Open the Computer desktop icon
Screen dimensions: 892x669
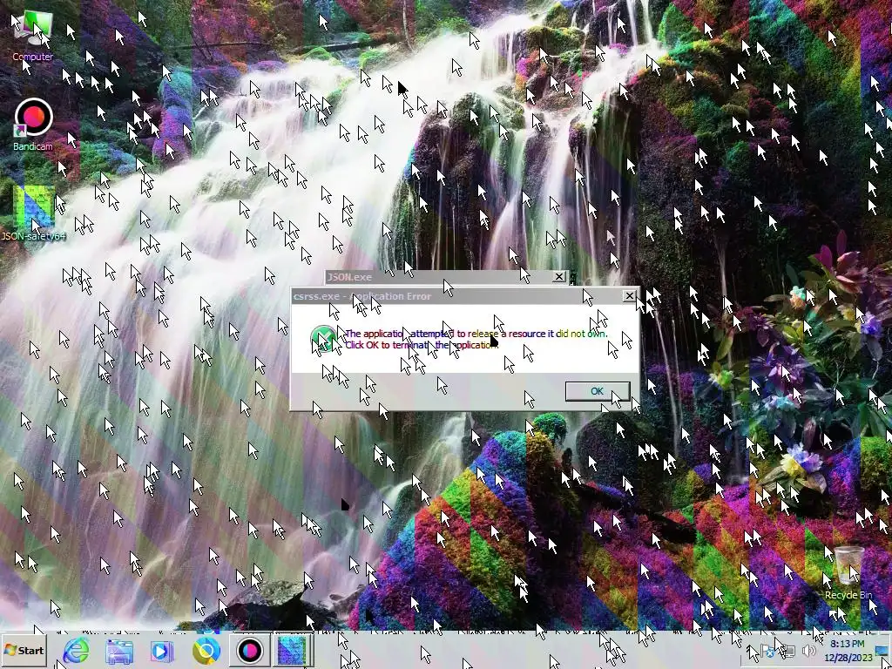coord(33,35)
